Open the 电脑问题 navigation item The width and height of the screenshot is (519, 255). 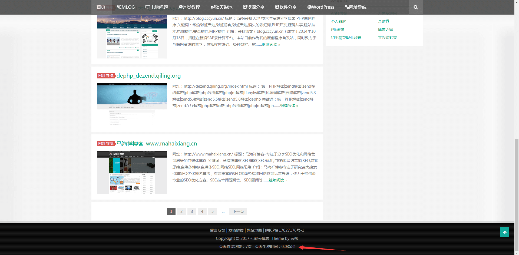tap(157, 7)
